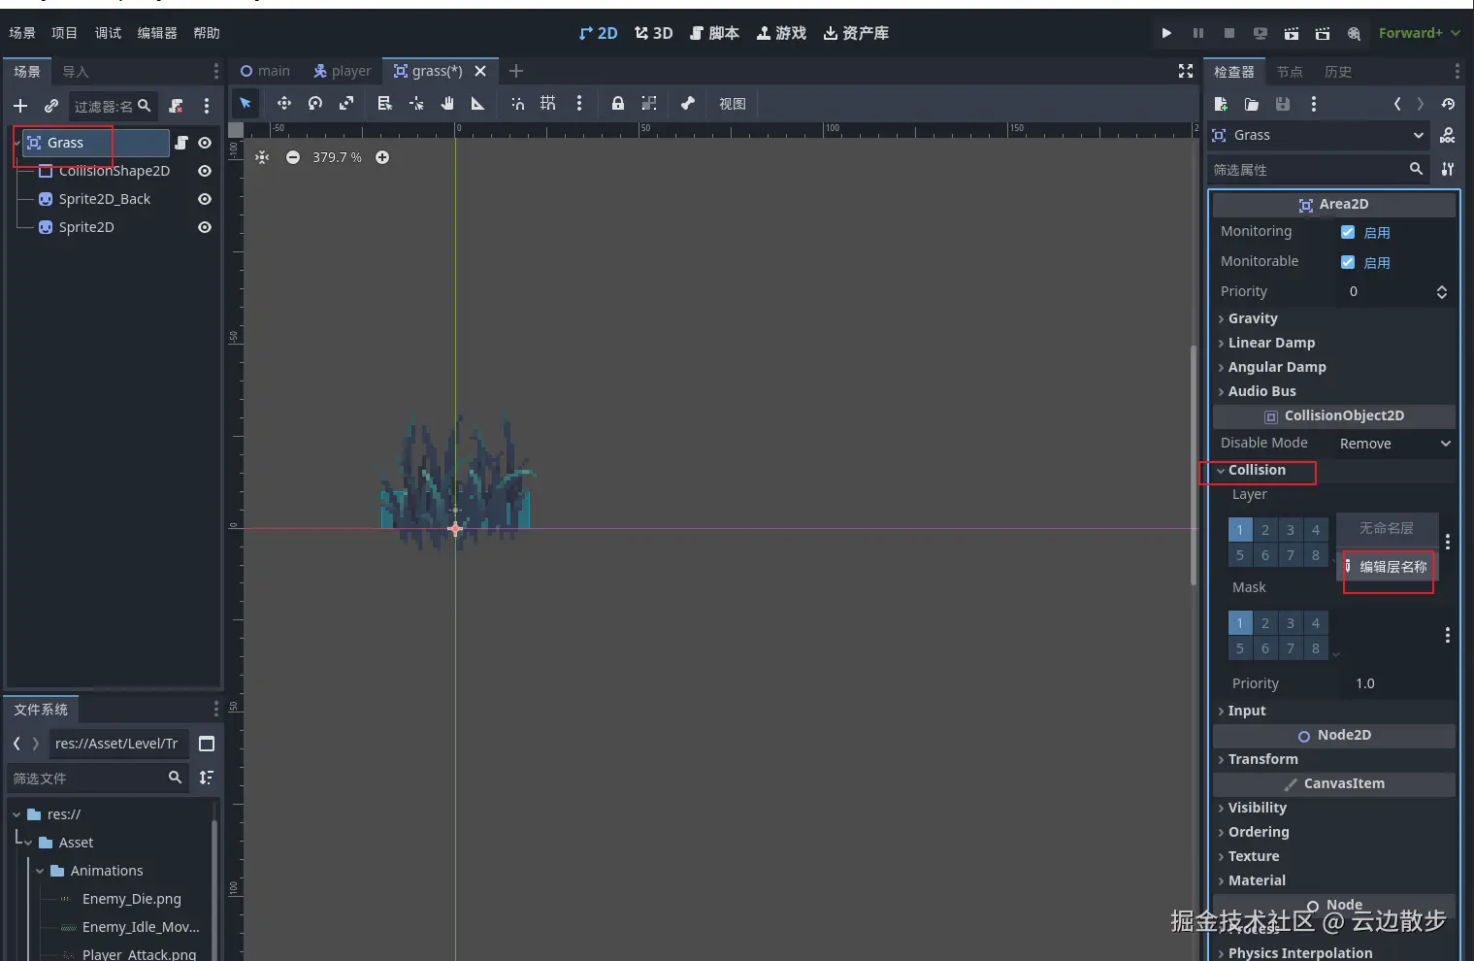Hide the Sprite2D node eye
The height and width of the screenshot is (961, 1474).
pos(205,227)
